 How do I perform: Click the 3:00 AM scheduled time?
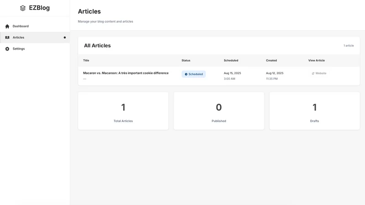[x=229, y=79]
